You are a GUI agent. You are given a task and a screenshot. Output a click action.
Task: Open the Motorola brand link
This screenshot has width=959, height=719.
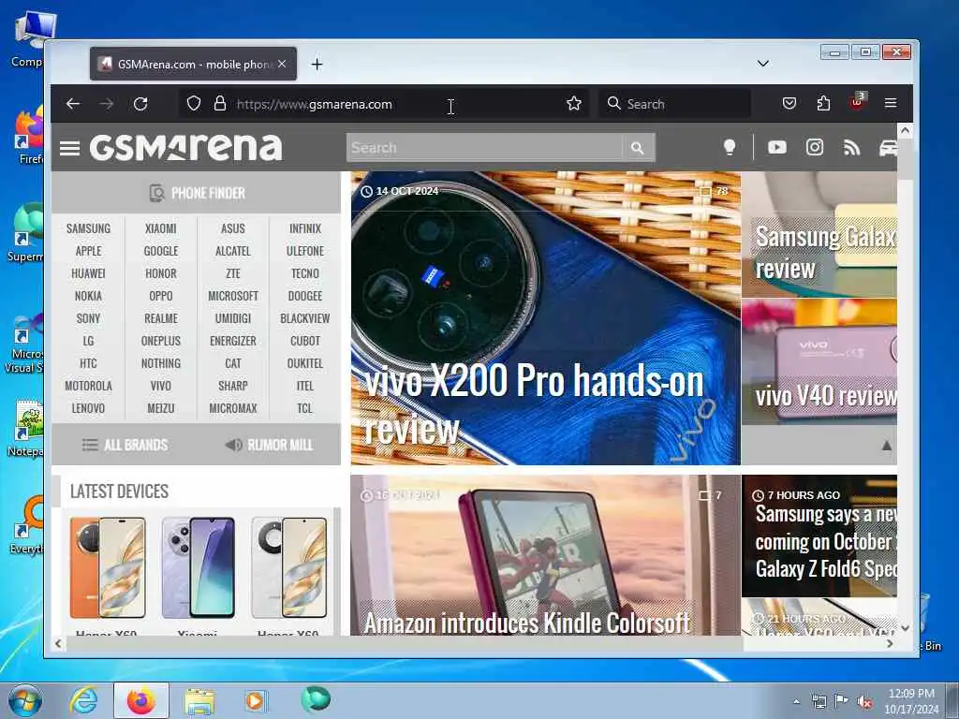point(89,387)
